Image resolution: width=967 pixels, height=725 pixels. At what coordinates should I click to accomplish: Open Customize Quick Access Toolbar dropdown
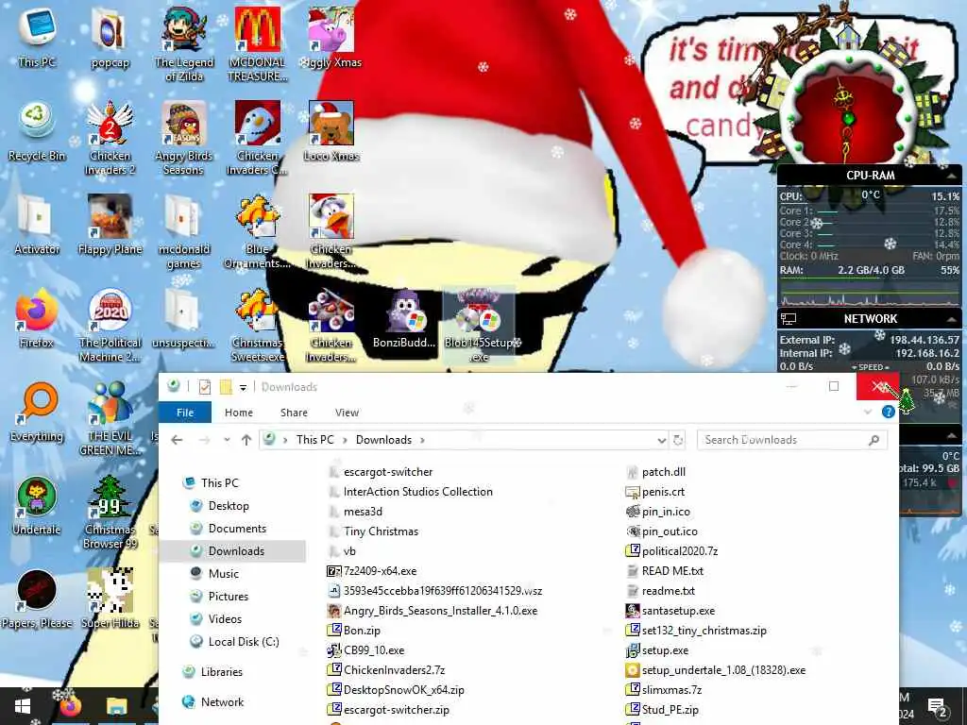pyautogui.click(x=243, y=387)
